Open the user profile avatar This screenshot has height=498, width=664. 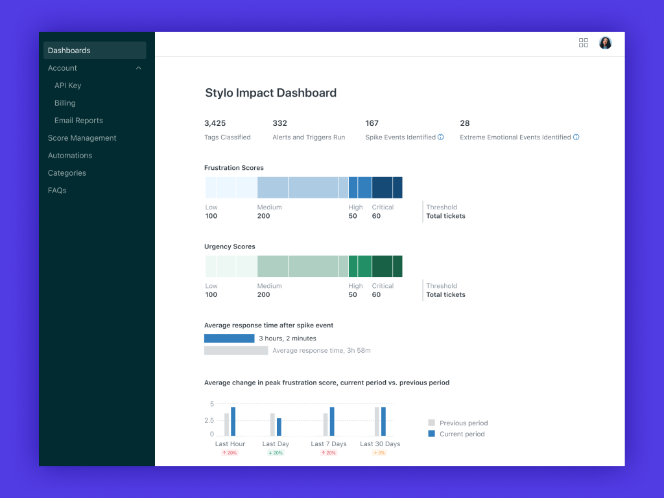(x=605, y=43)
